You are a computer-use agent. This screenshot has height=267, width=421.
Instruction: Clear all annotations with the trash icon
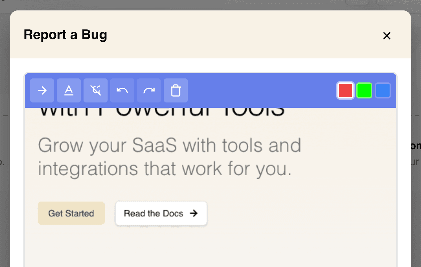[176, 90]
